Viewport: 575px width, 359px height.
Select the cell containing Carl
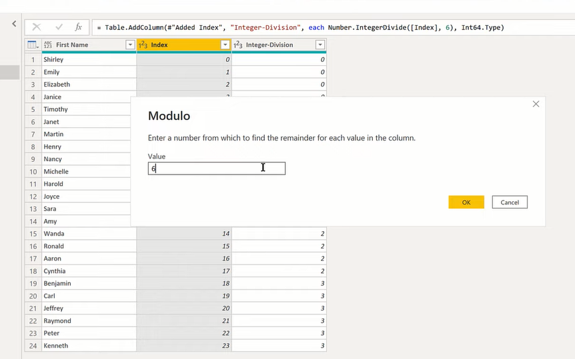[x=89, y=296]
